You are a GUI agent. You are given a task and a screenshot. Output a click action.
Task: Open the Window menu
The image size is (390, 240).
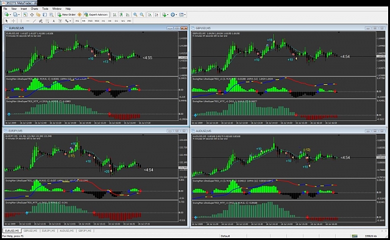tap(57, 9)
